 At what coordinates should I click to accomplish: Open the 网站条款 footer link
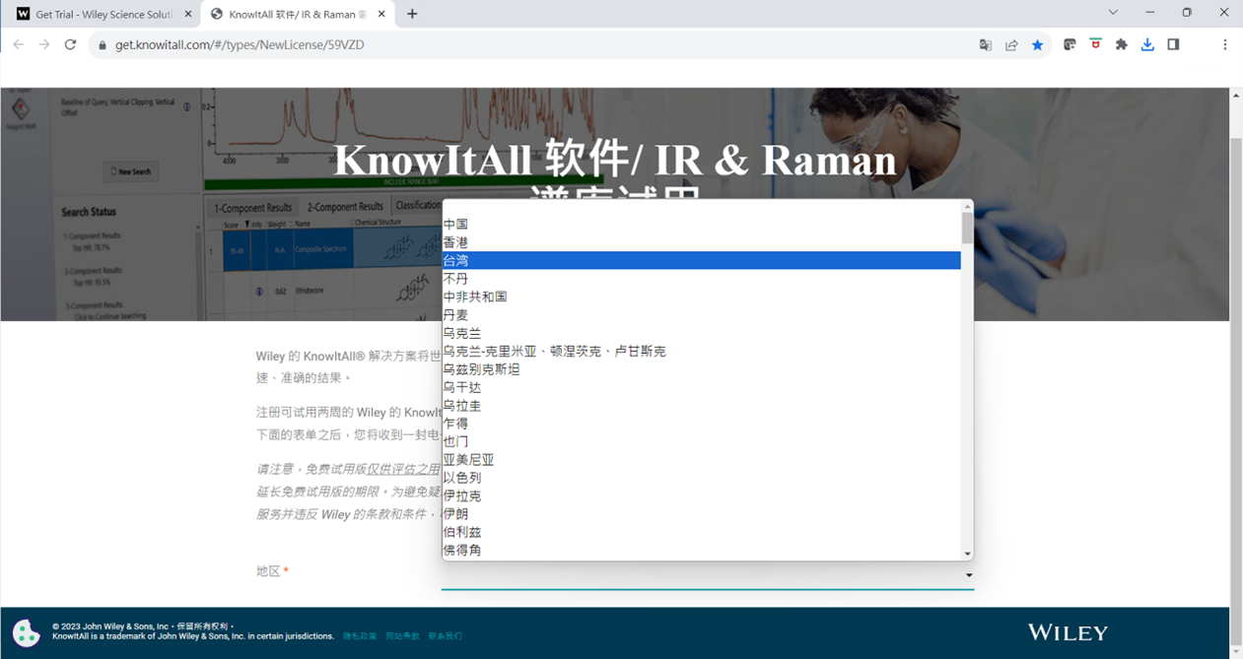(x=402, y=636)
